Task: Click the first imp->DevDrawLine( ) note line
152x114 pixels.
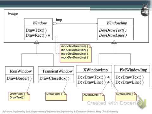Action: point(74,46)
